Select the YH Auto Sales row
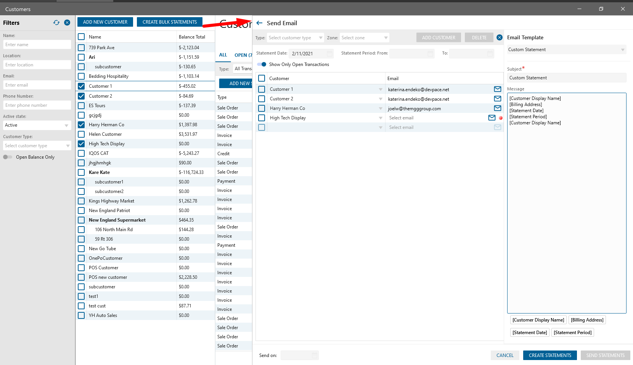633x365 pixels. click(x=145, y=315)
